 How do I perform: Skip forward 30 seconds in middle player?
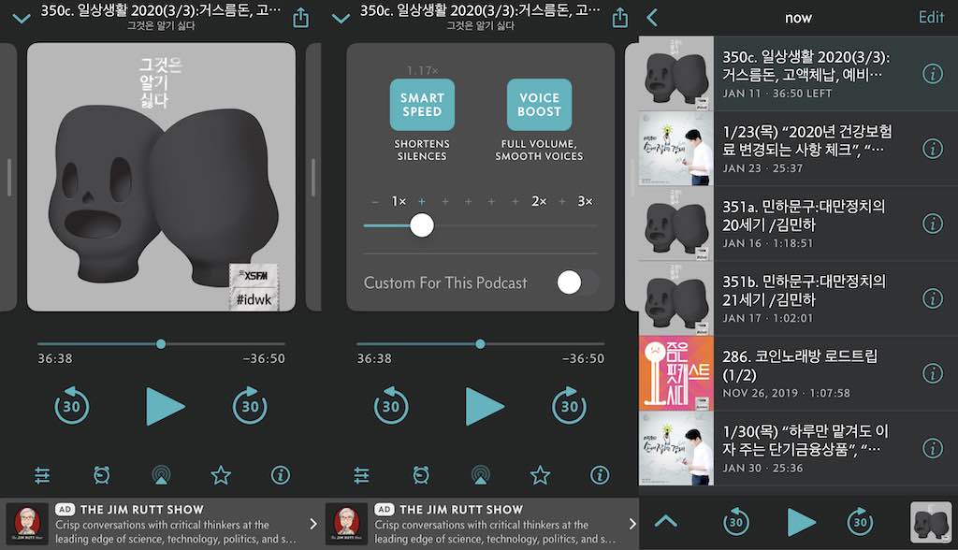[569, 406]
